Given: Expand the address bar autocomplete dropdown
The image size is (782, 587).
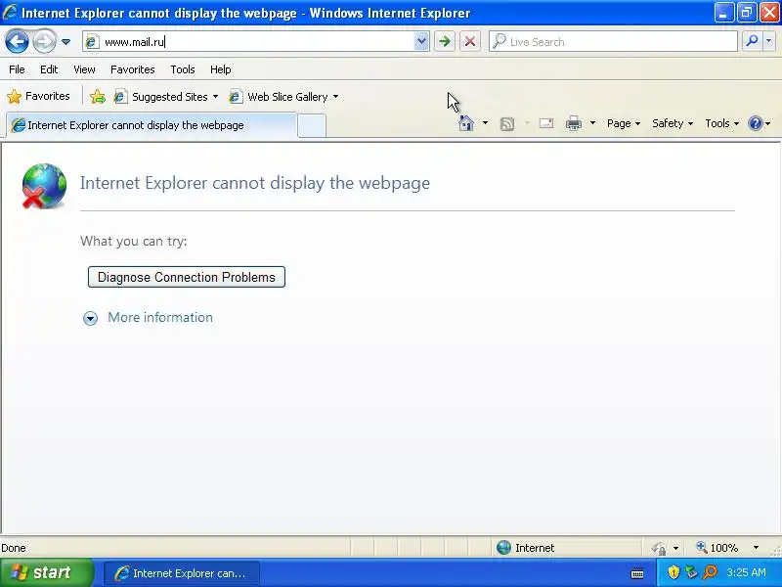Looking at the screenshot, I should (x=421, y=42).
